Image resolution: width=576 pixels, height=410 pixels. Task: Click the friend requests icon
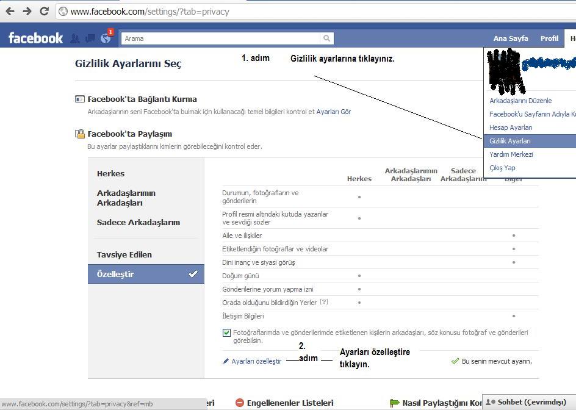tap(75, 38)
